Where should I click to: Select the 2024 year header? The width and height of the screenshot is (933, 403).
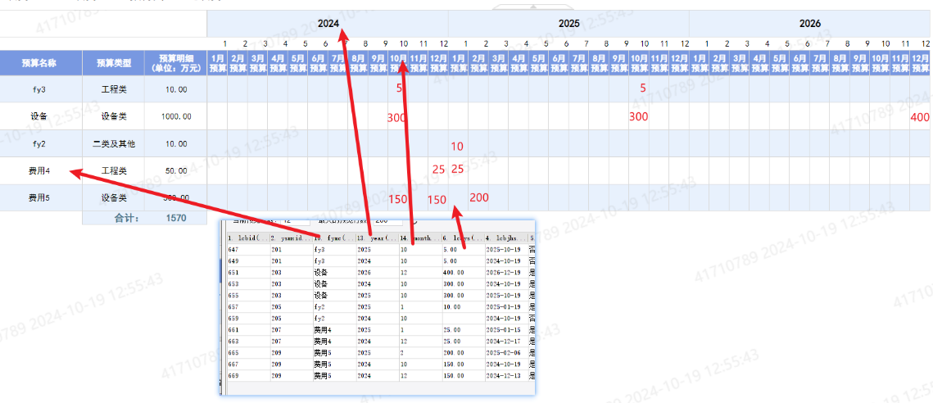click(x=328, y=24)
